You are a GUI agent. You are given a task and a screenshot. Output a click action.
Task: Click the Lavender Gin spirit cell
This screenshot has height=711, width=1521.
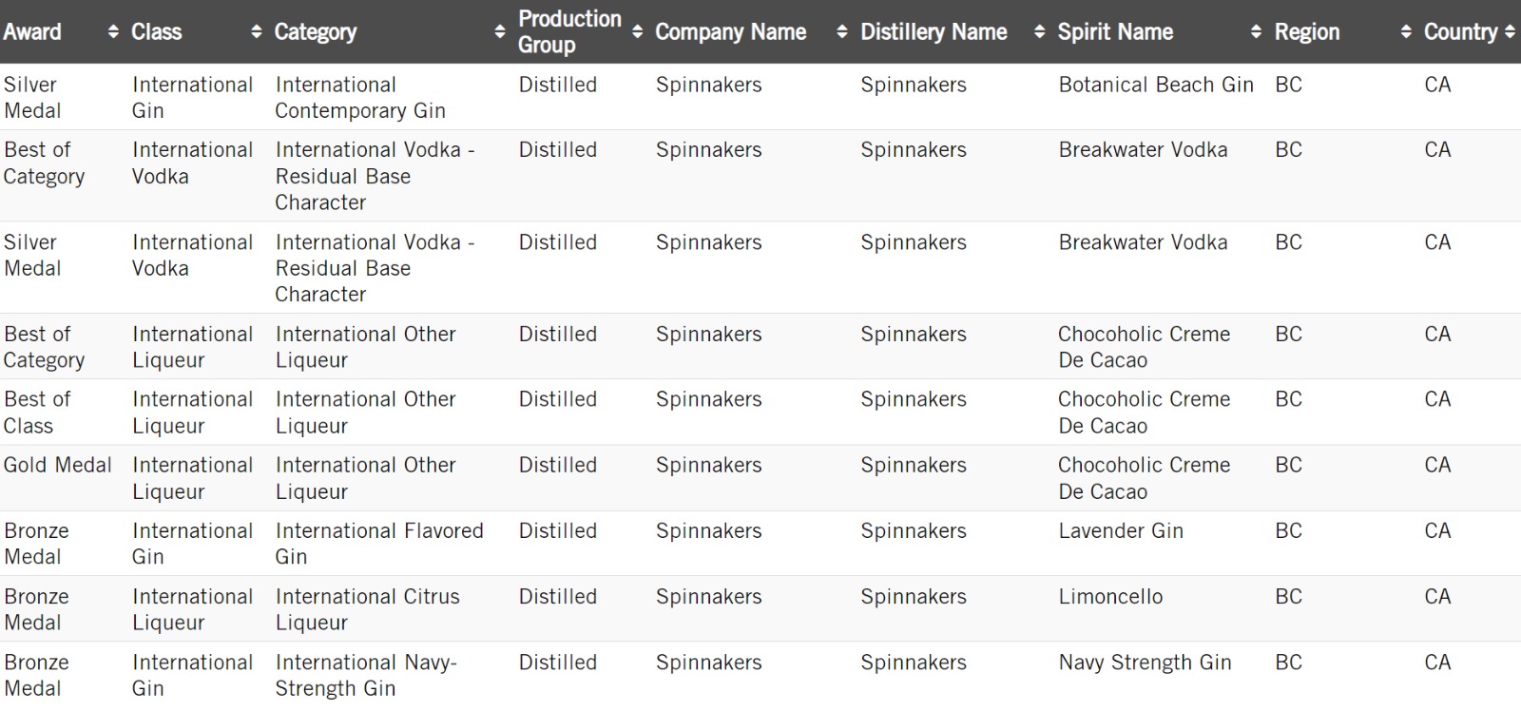(x=1121, y=531)
